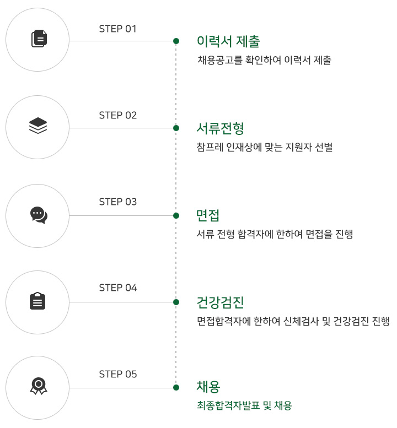Open the 채용 heading
The width and height of the screenshot is (397, 428).
coord(208,387)
